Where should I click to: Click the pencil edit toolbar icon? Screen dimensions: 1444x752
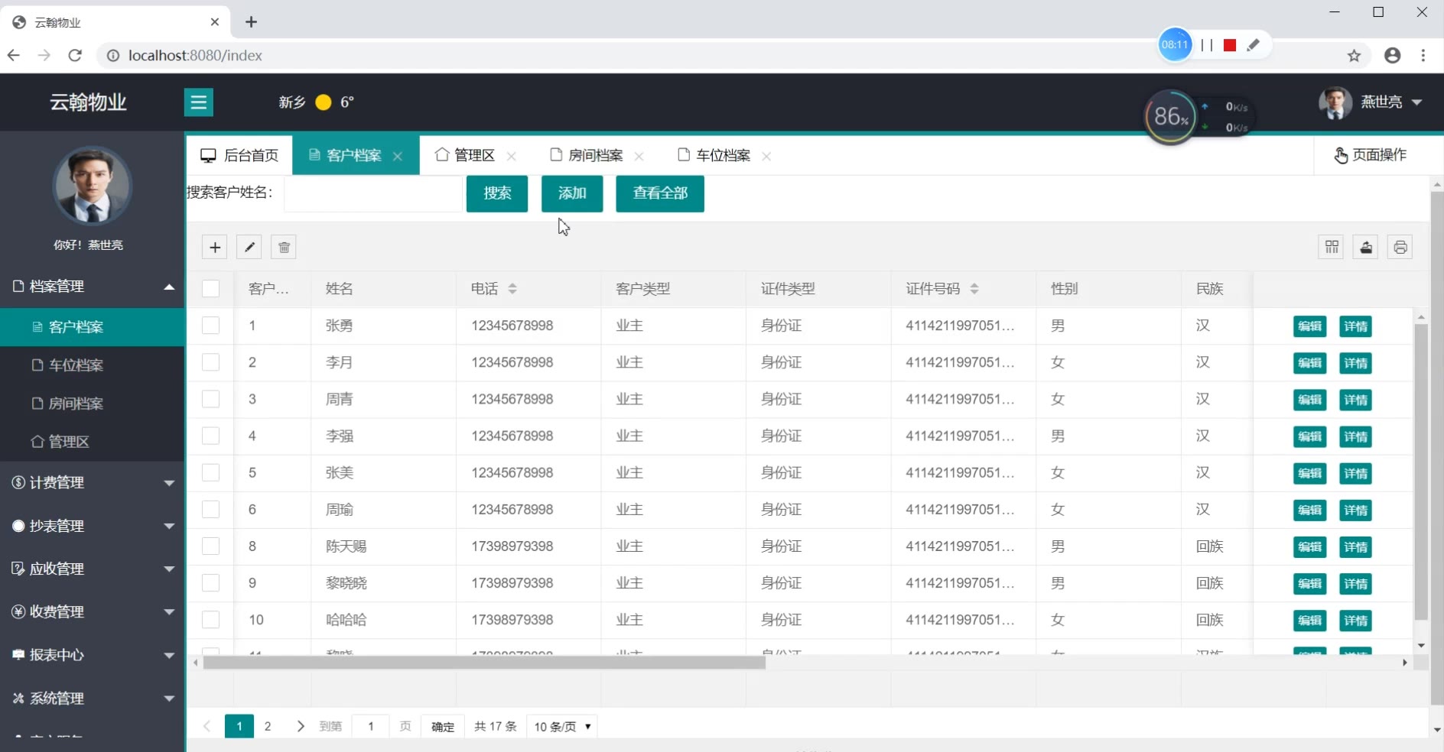click(x=249, y=248)
